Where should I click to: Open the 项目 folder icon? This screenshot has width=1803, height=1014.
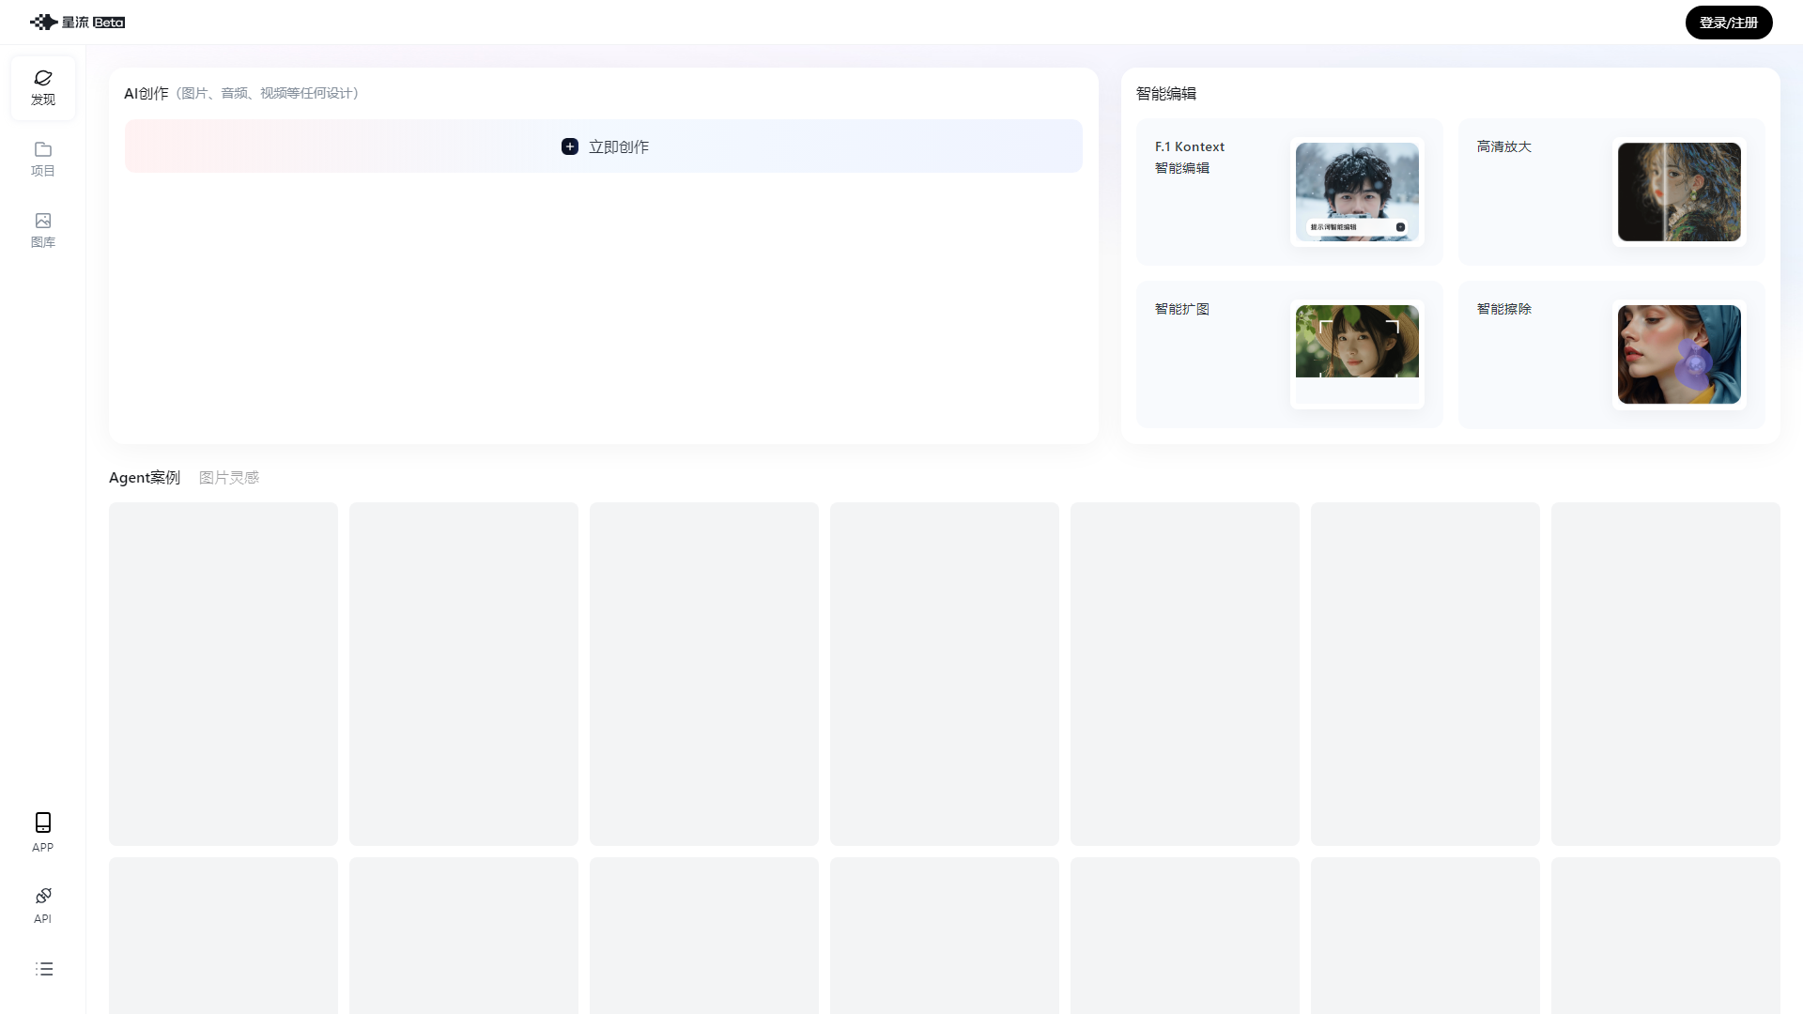(43, 150)
